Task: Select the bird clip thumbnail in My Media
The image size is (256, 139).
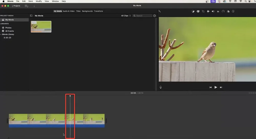Action: pos(41,27)
